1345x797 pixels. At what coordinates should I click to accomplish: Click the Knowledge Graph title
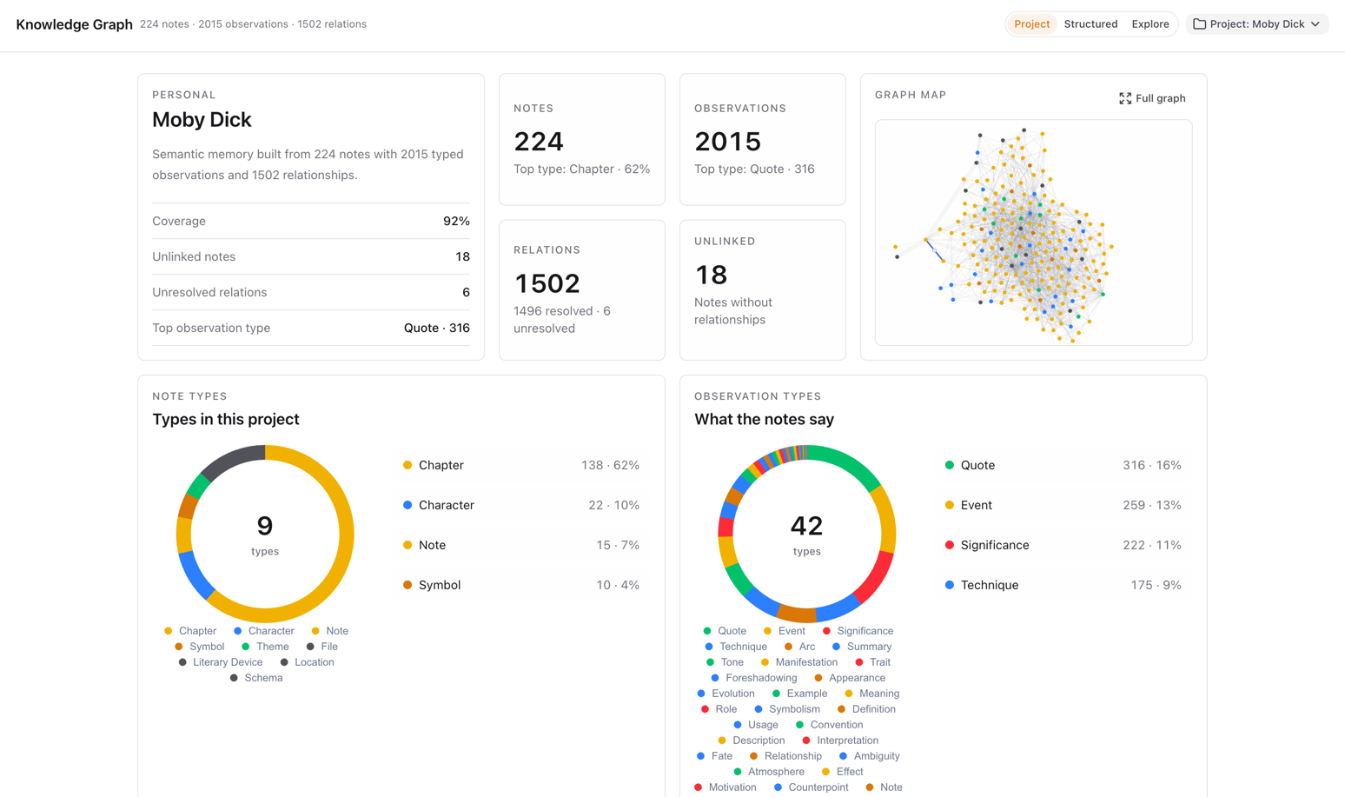(x=75, y=24)
